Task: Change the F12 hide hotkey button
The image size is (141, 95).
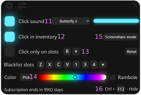Action: tap(121, 89)
